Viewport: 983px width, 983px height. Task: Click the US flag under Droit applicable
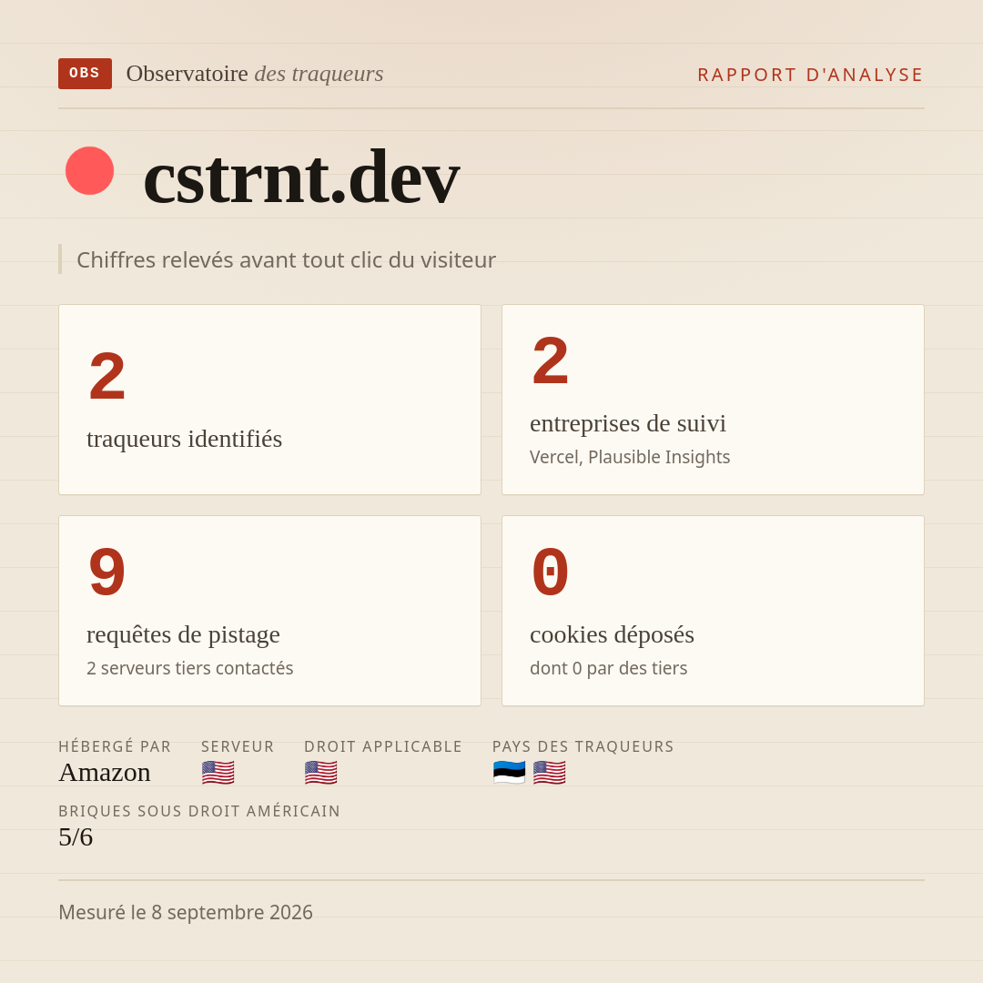click(321, 773)
